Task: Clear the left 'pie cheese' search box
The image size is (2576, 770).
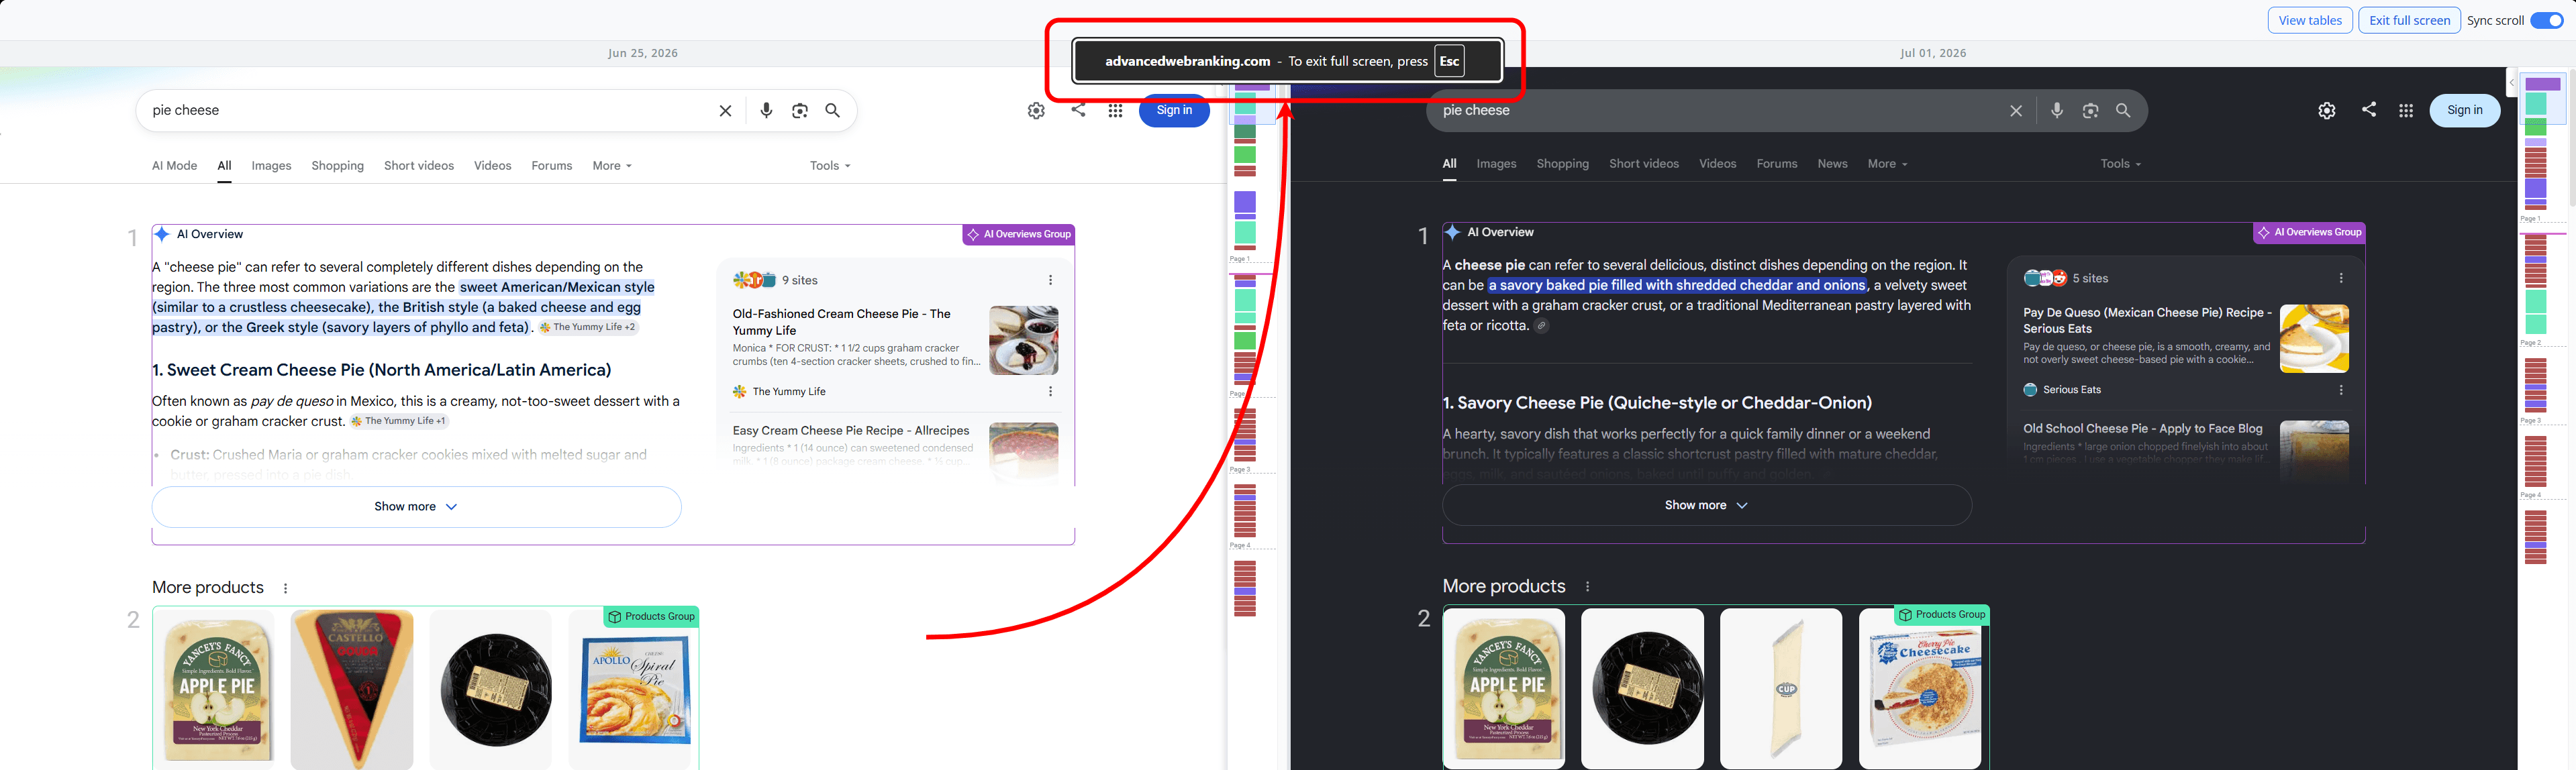Action: click(x=725, y=111)
